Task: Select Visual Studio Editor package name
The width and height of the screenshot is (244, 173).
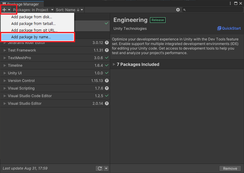Action: coord(25,103)
